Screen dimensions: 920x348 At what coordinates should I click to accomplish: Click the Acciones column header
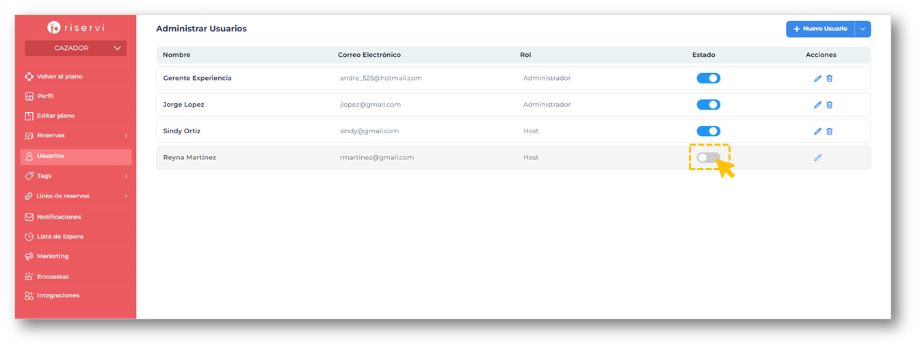tap(821, 55)
